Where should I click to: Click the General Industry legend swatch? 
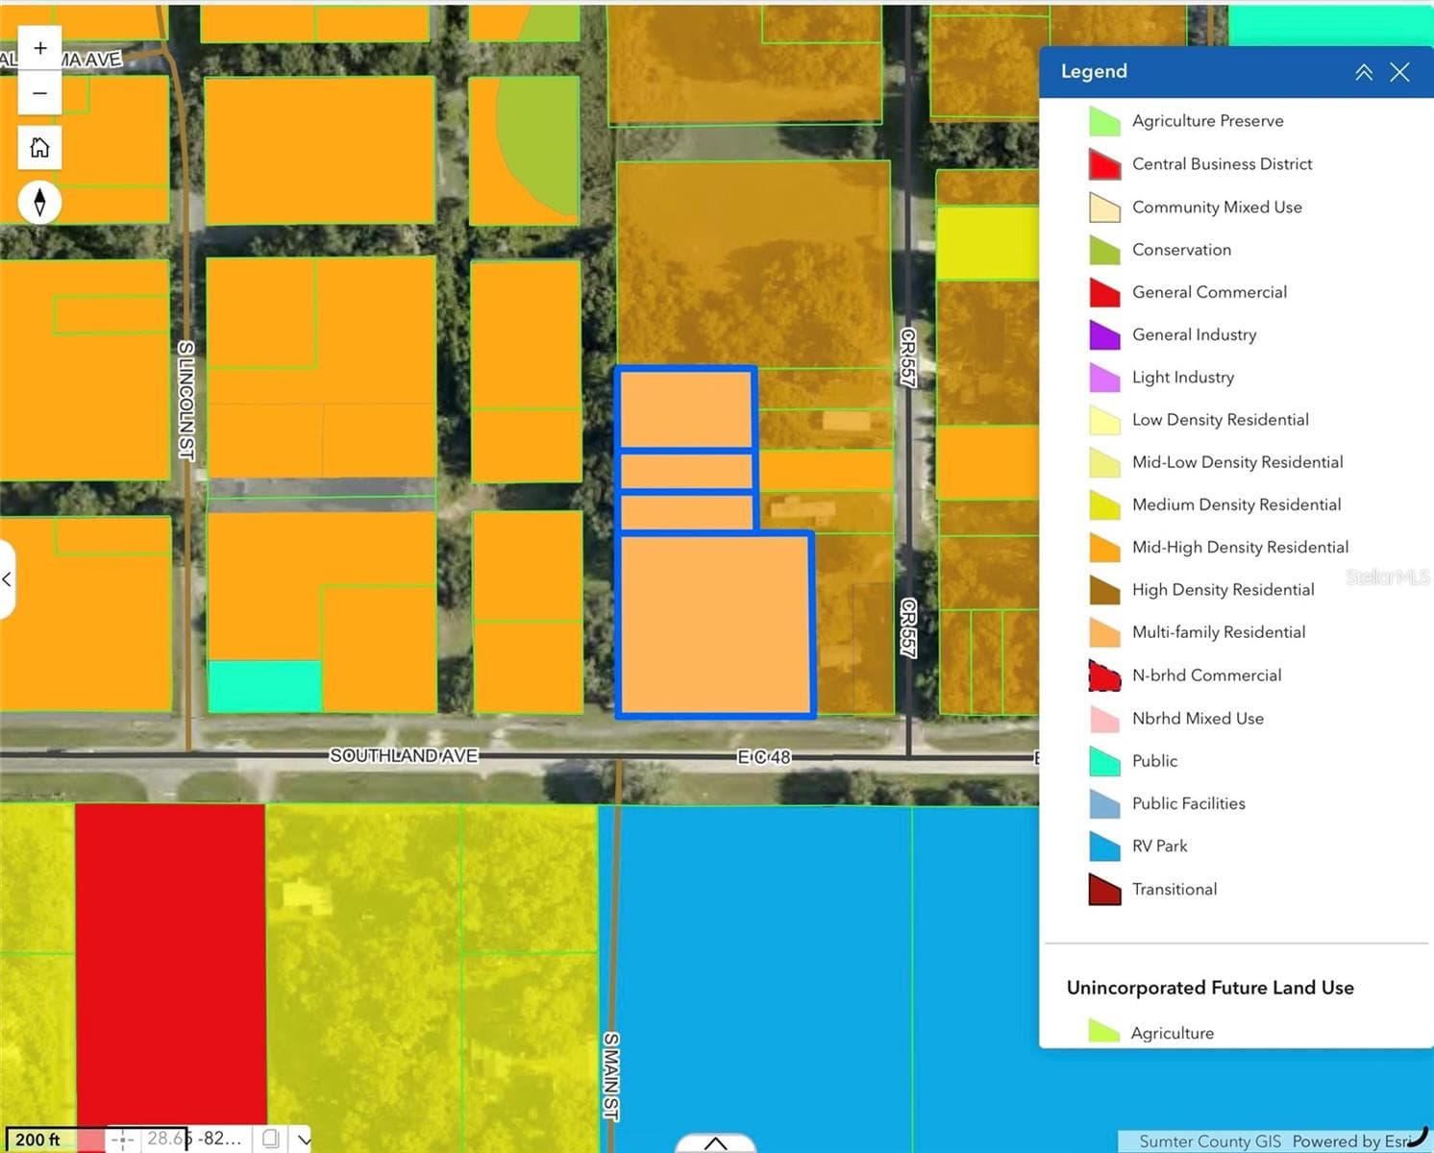point(1104,334)
